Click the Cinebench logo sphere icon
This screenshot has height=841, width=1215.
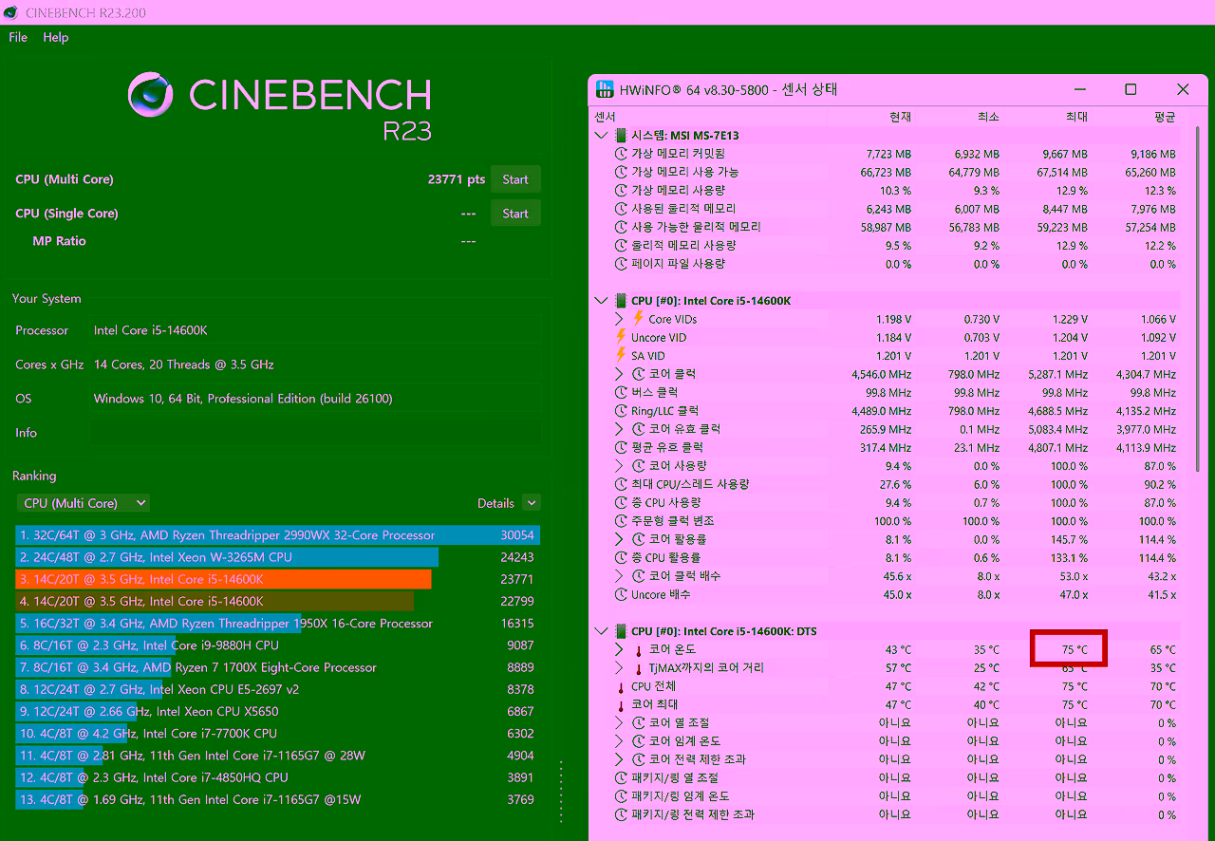pos(152,96)
